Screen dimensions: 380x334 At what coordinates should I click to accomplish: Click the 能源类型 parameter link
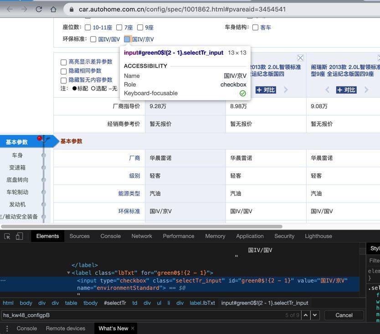tap(129, 193)
